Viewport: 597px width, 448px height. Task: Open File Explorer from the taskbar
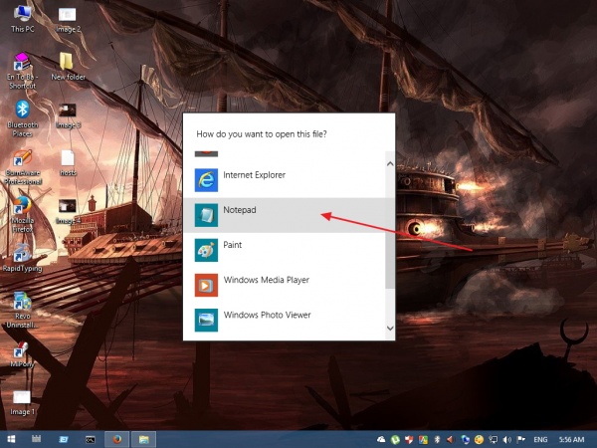(142, 438)
